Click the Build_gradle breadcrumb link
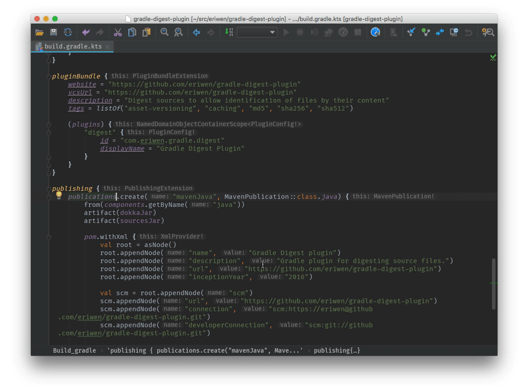527x387 pixels. coord(74,350)
